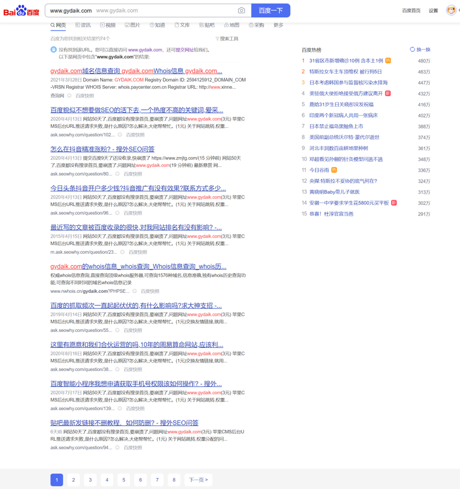Go to results page 2
Image resolution: width=460 pixels, height=489 pixels.
[74, 480]
